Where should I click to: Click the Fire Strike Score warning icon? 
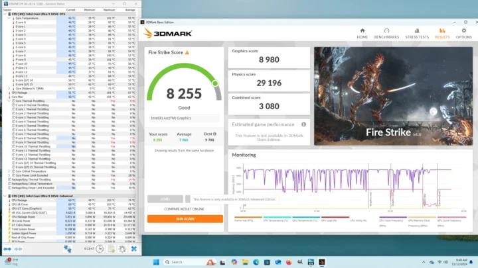pyautogui.click(x=187, y=52)
